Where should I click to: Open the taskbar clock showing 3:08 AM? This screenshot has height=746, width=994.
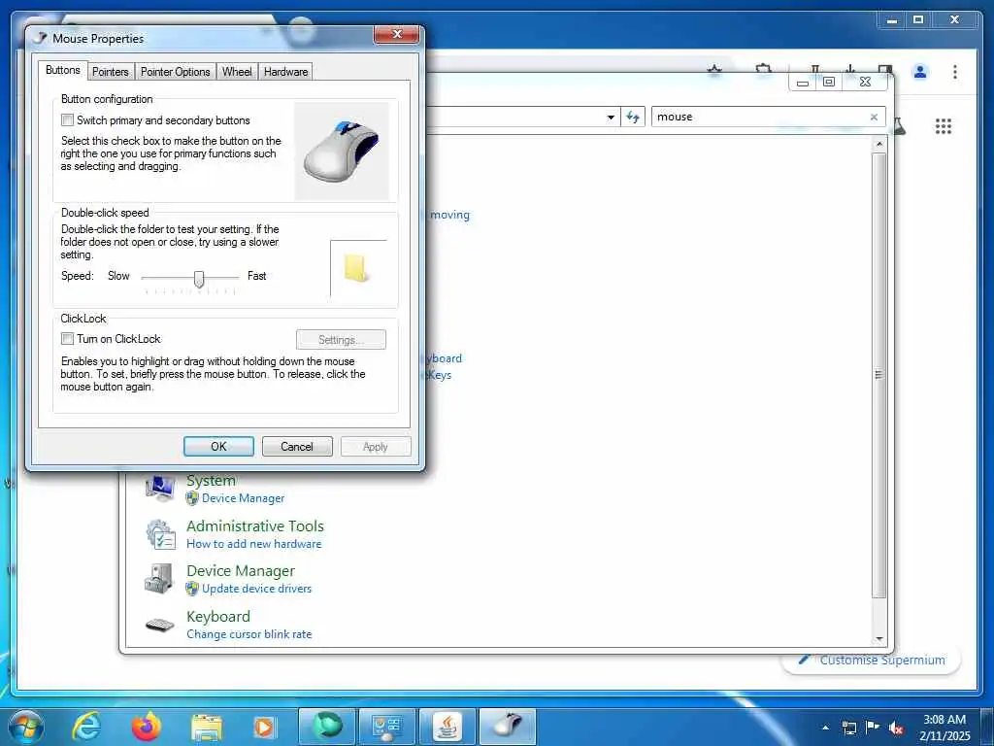point(944,727)
